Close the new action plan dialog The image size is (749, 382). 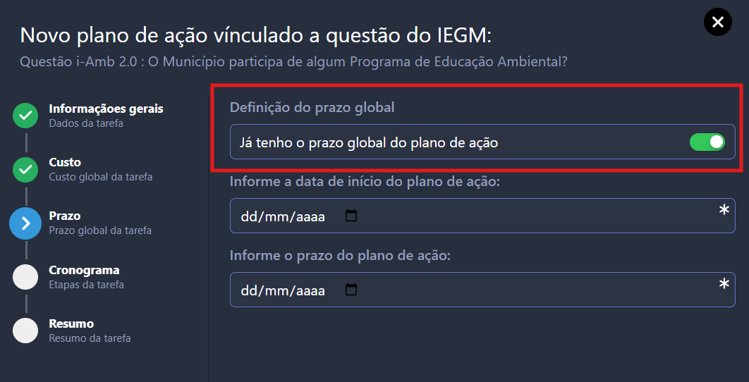(x=717, y=22)
